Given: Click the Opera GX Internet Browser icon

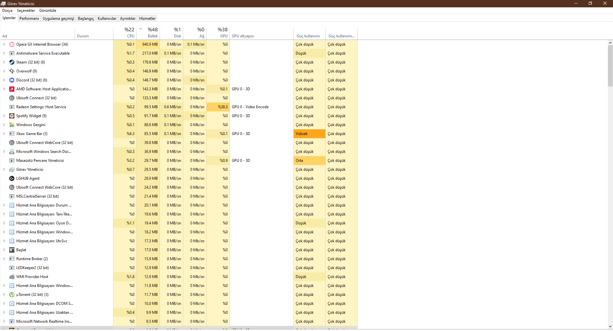Looking at the screenshot, I should [x=12, y=44].
